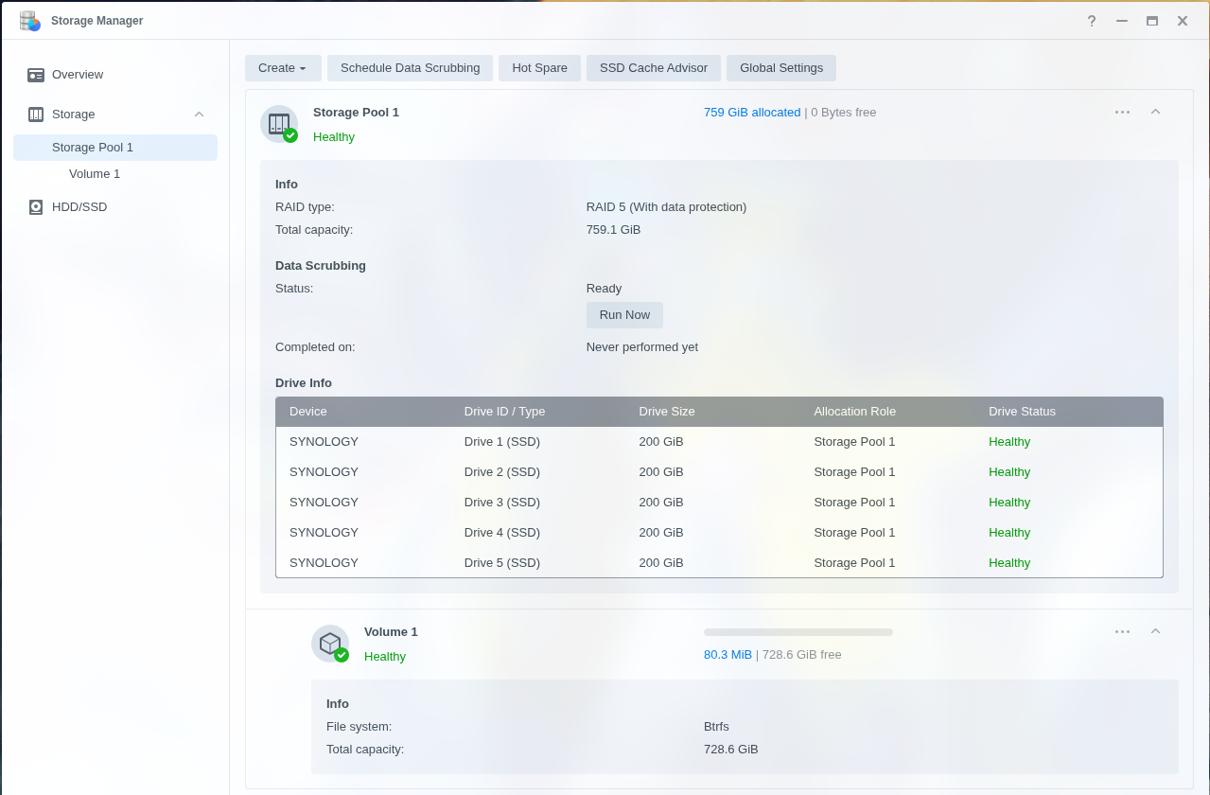
Task: Click the Volume 1 usage bar
Action: [798, 632]
